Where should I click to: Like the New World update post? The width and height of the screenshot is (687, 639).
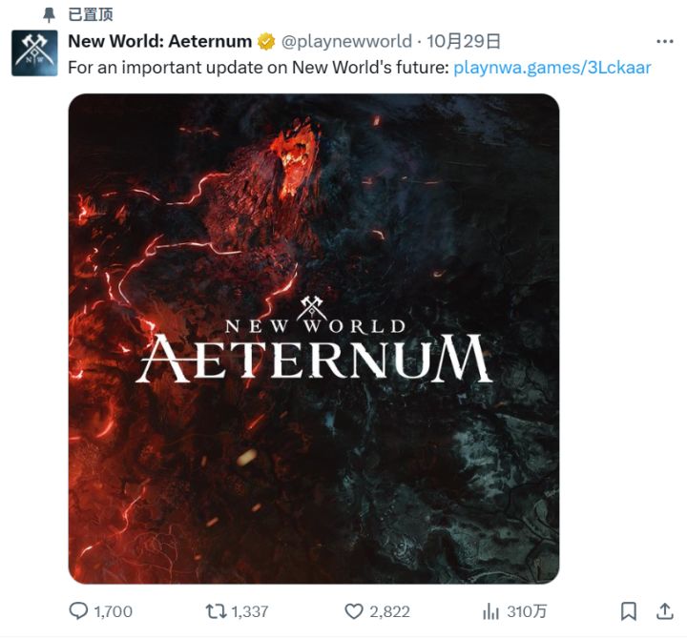[x=354, y=610]
